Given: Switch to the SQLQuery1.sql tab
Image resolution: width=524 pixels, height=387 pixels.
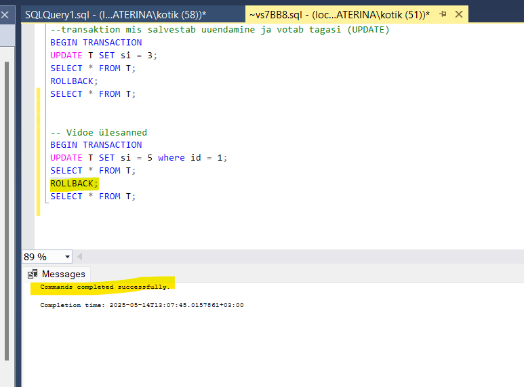Looking at the screenshot, I should (115, 15).
